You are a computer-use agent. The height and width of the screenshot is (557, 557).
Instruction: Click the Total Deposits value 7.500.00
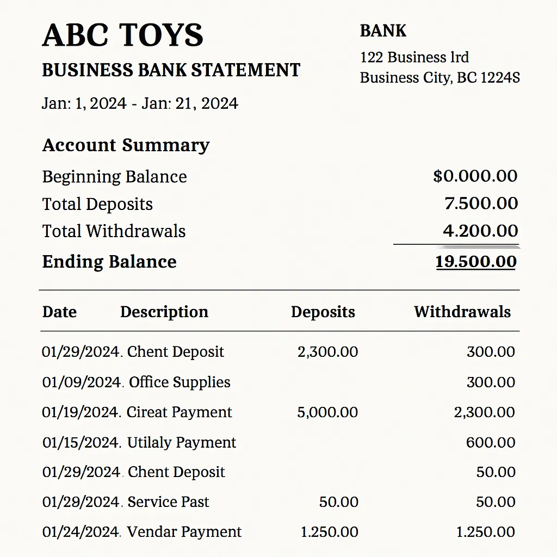[x=481, y=203]
